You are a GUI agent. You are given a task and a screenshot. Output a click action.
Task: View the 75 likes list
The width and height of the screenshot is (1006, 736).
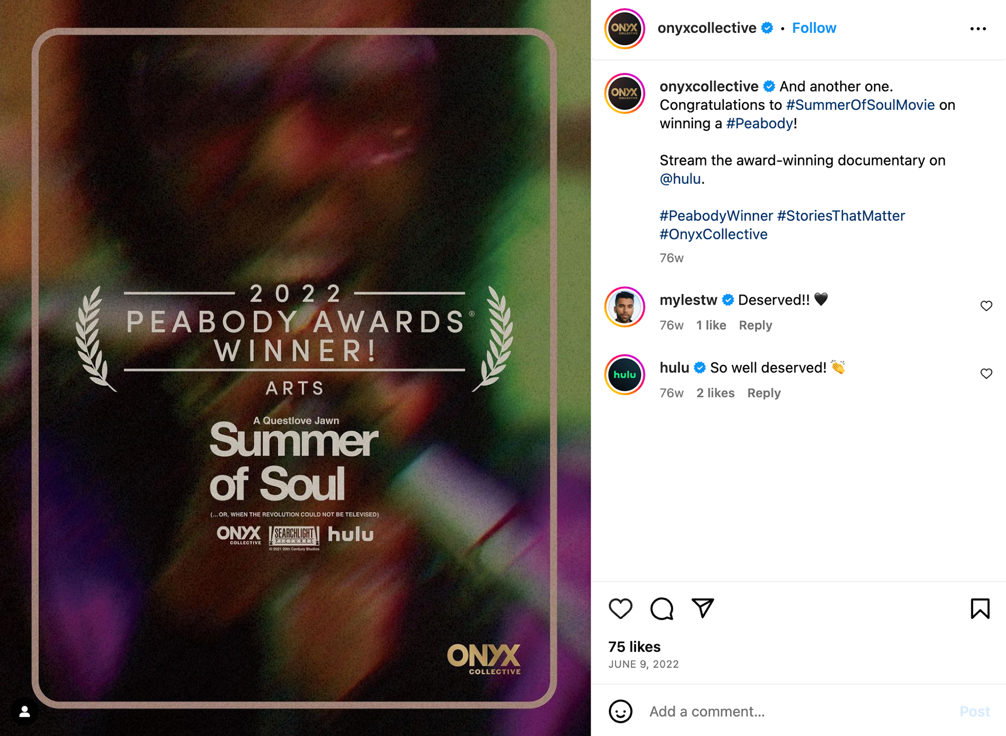click(x=634, y=646)
